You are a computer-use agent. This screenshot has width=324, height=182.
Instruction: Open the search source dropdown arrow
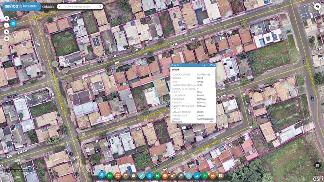[x=60, y=7]
